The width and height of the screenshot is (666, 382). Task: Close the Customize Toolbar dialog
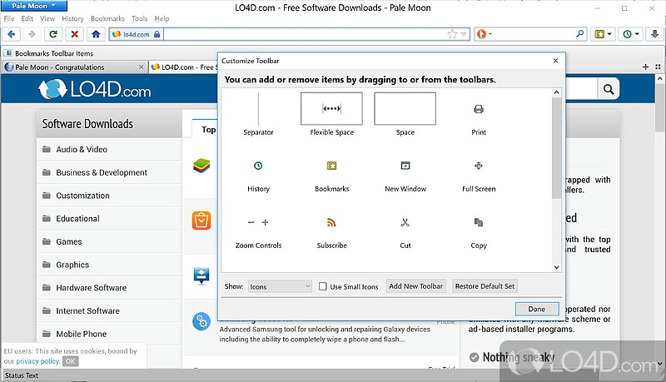555,61
